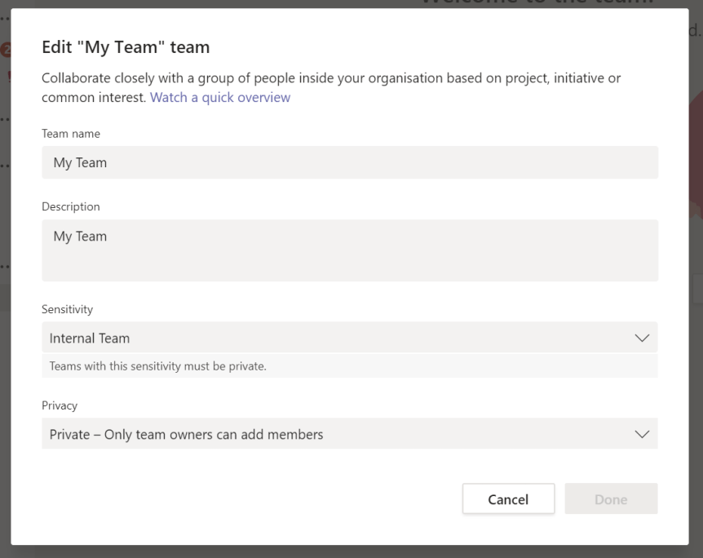Click the 'Description' field label
Image resolution: width=703 pixels, height=558 pixels.
(71, 206)
